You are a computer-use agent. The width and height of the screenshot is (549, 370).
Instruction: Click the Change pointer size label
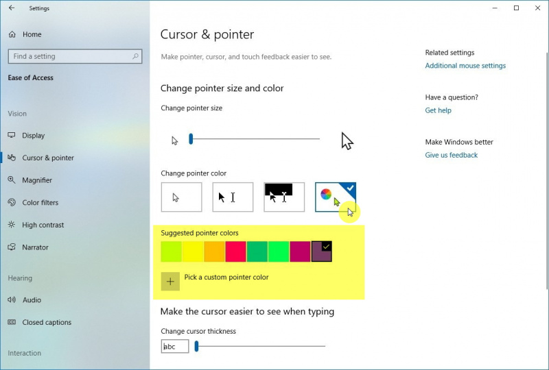click(x=191, y=108)
